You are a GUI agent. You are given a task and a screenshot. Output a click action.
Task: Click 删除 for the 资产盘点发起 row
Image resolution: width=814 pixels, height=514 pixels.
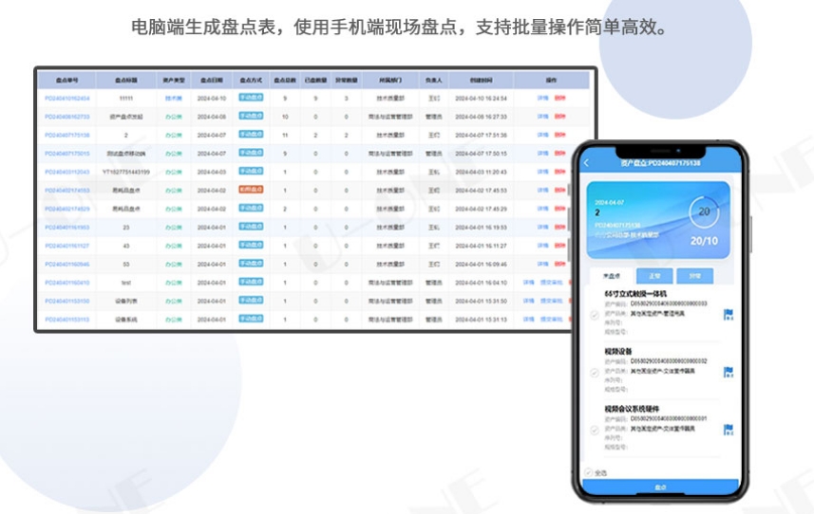click(x=559, y=117)
